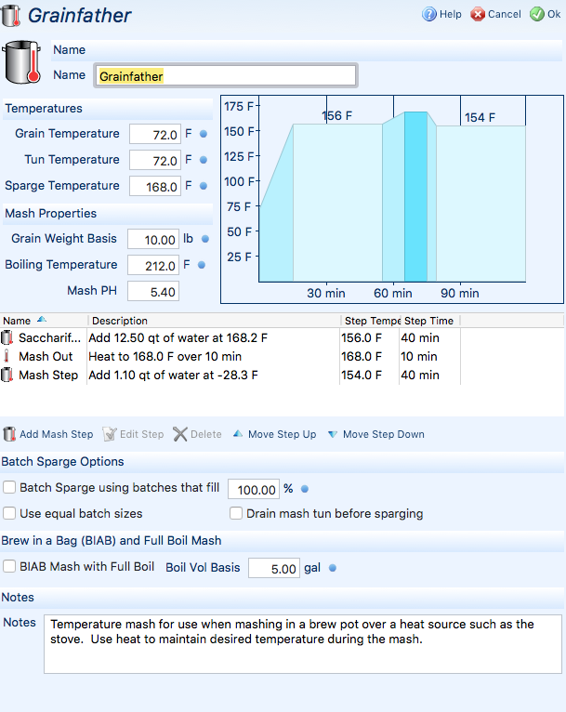Click the Boiling Temperature 212.0 field

pyautogui.click(x=153, y=265)
